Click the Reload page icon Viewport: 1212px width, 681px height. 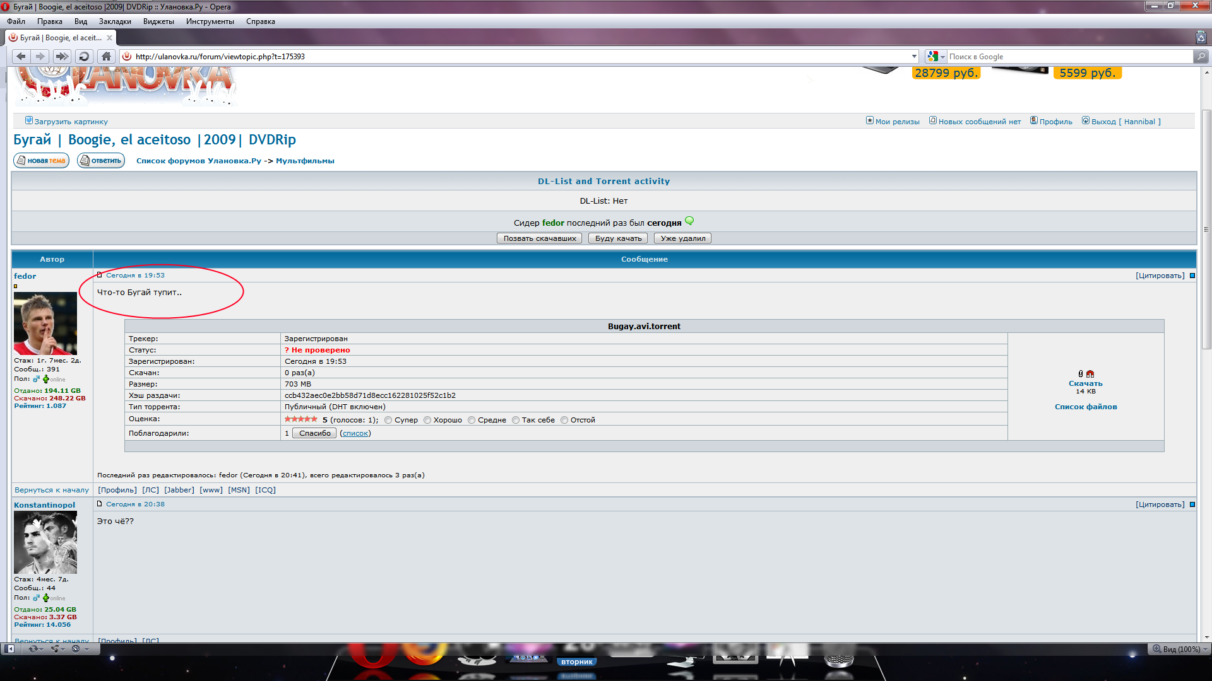click(x=83, y=56)
